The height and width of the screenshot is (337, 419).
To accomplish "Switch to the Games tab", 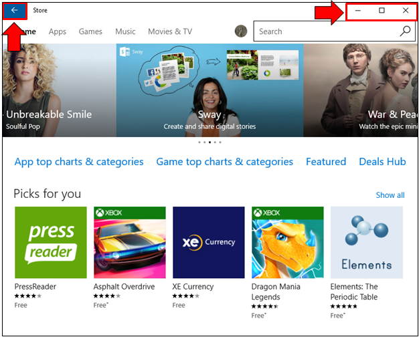I will [90, 31].
